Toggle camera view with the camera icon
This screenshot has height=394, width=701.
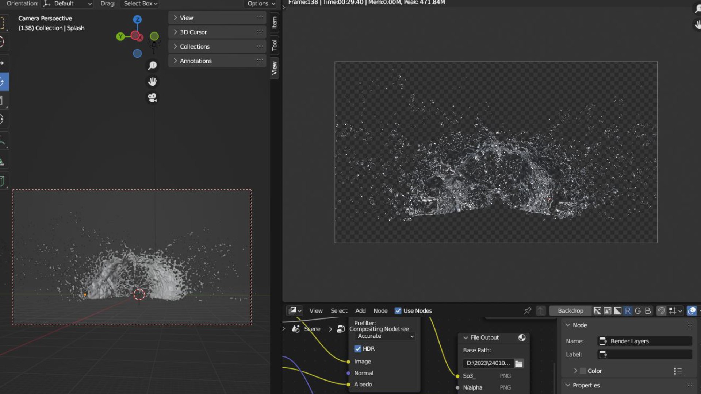(152, 97)
